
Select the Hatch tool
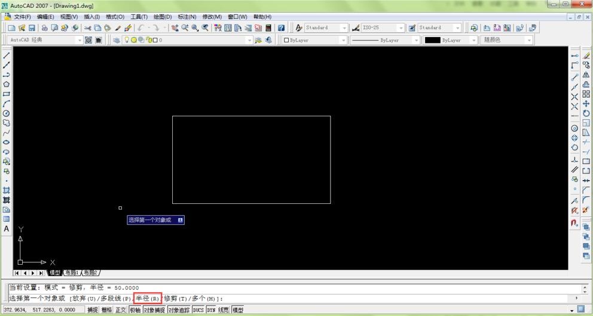coord(7,190)
